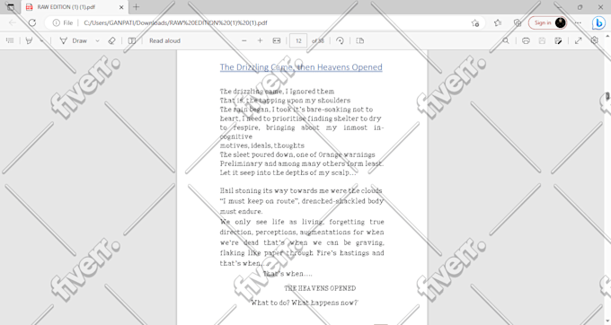This screenshot has height=325, width=611.
Task: Open Bing chat sidebar
Action: click(598, 23)
